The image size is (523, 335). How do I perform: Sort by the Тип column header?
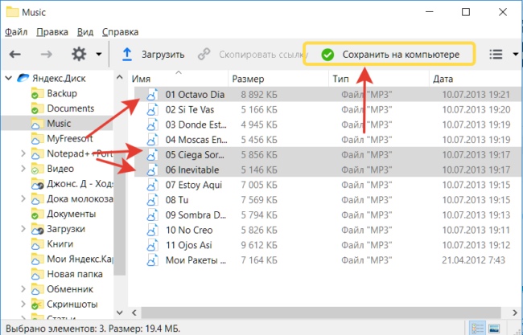[379, 79]
